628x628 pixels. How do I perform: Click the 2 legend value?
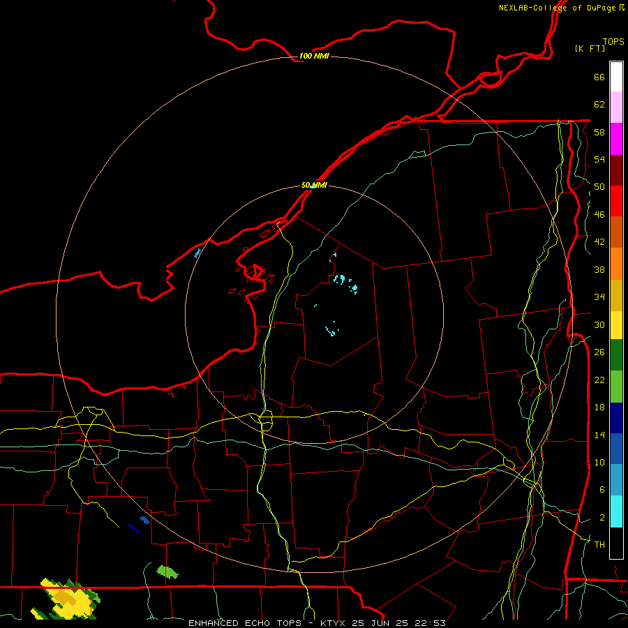click(x=602, y=518)
